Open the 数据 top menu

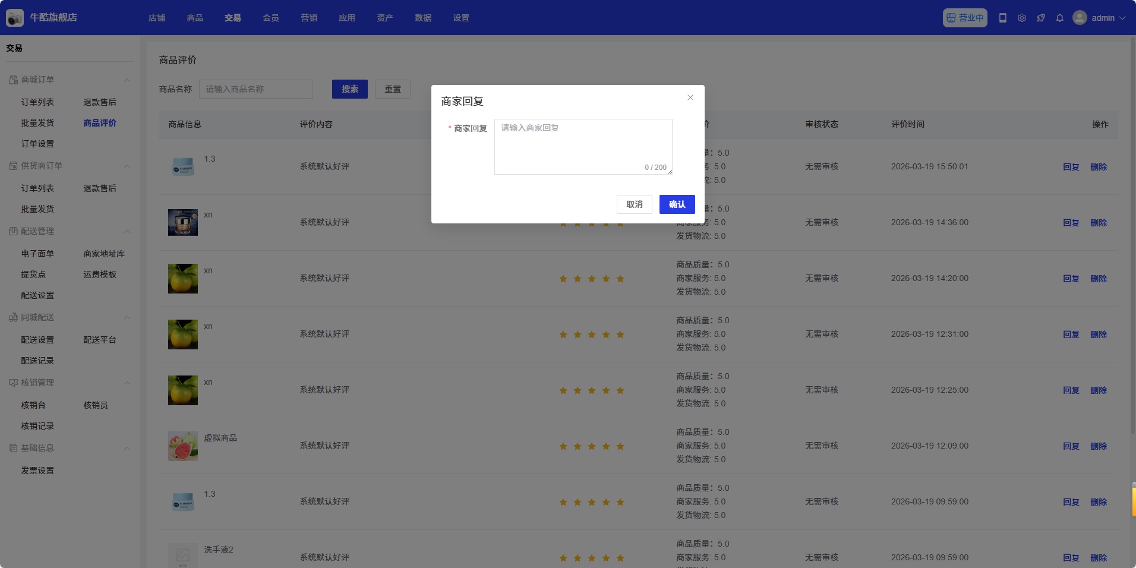(x=423, y=18)
